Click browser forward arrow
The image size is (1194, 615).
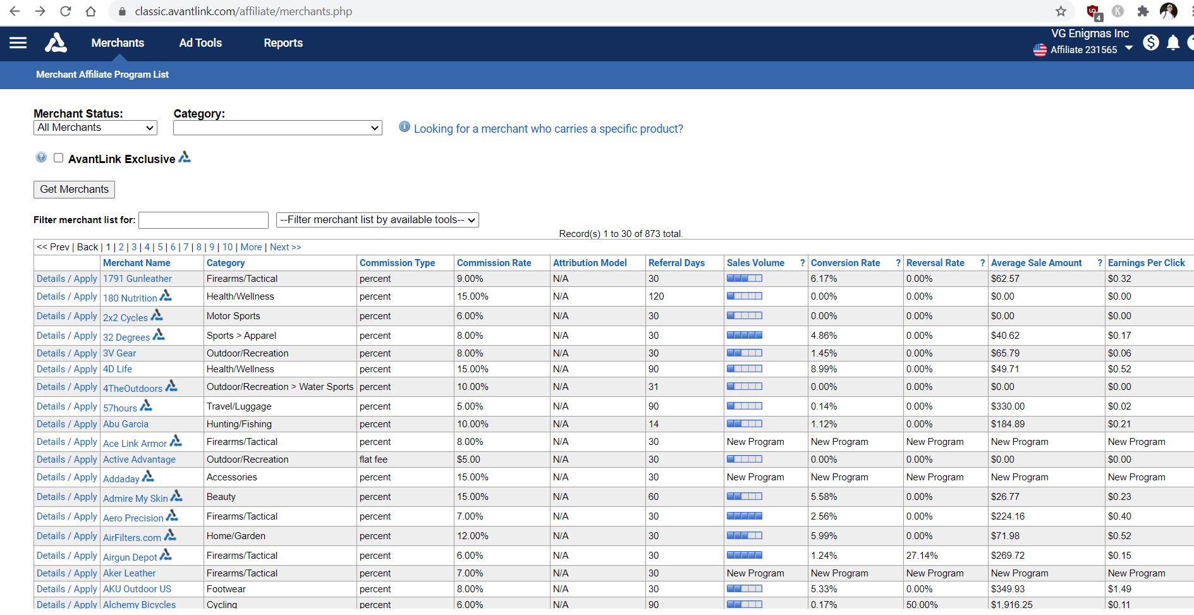point(40,11)
